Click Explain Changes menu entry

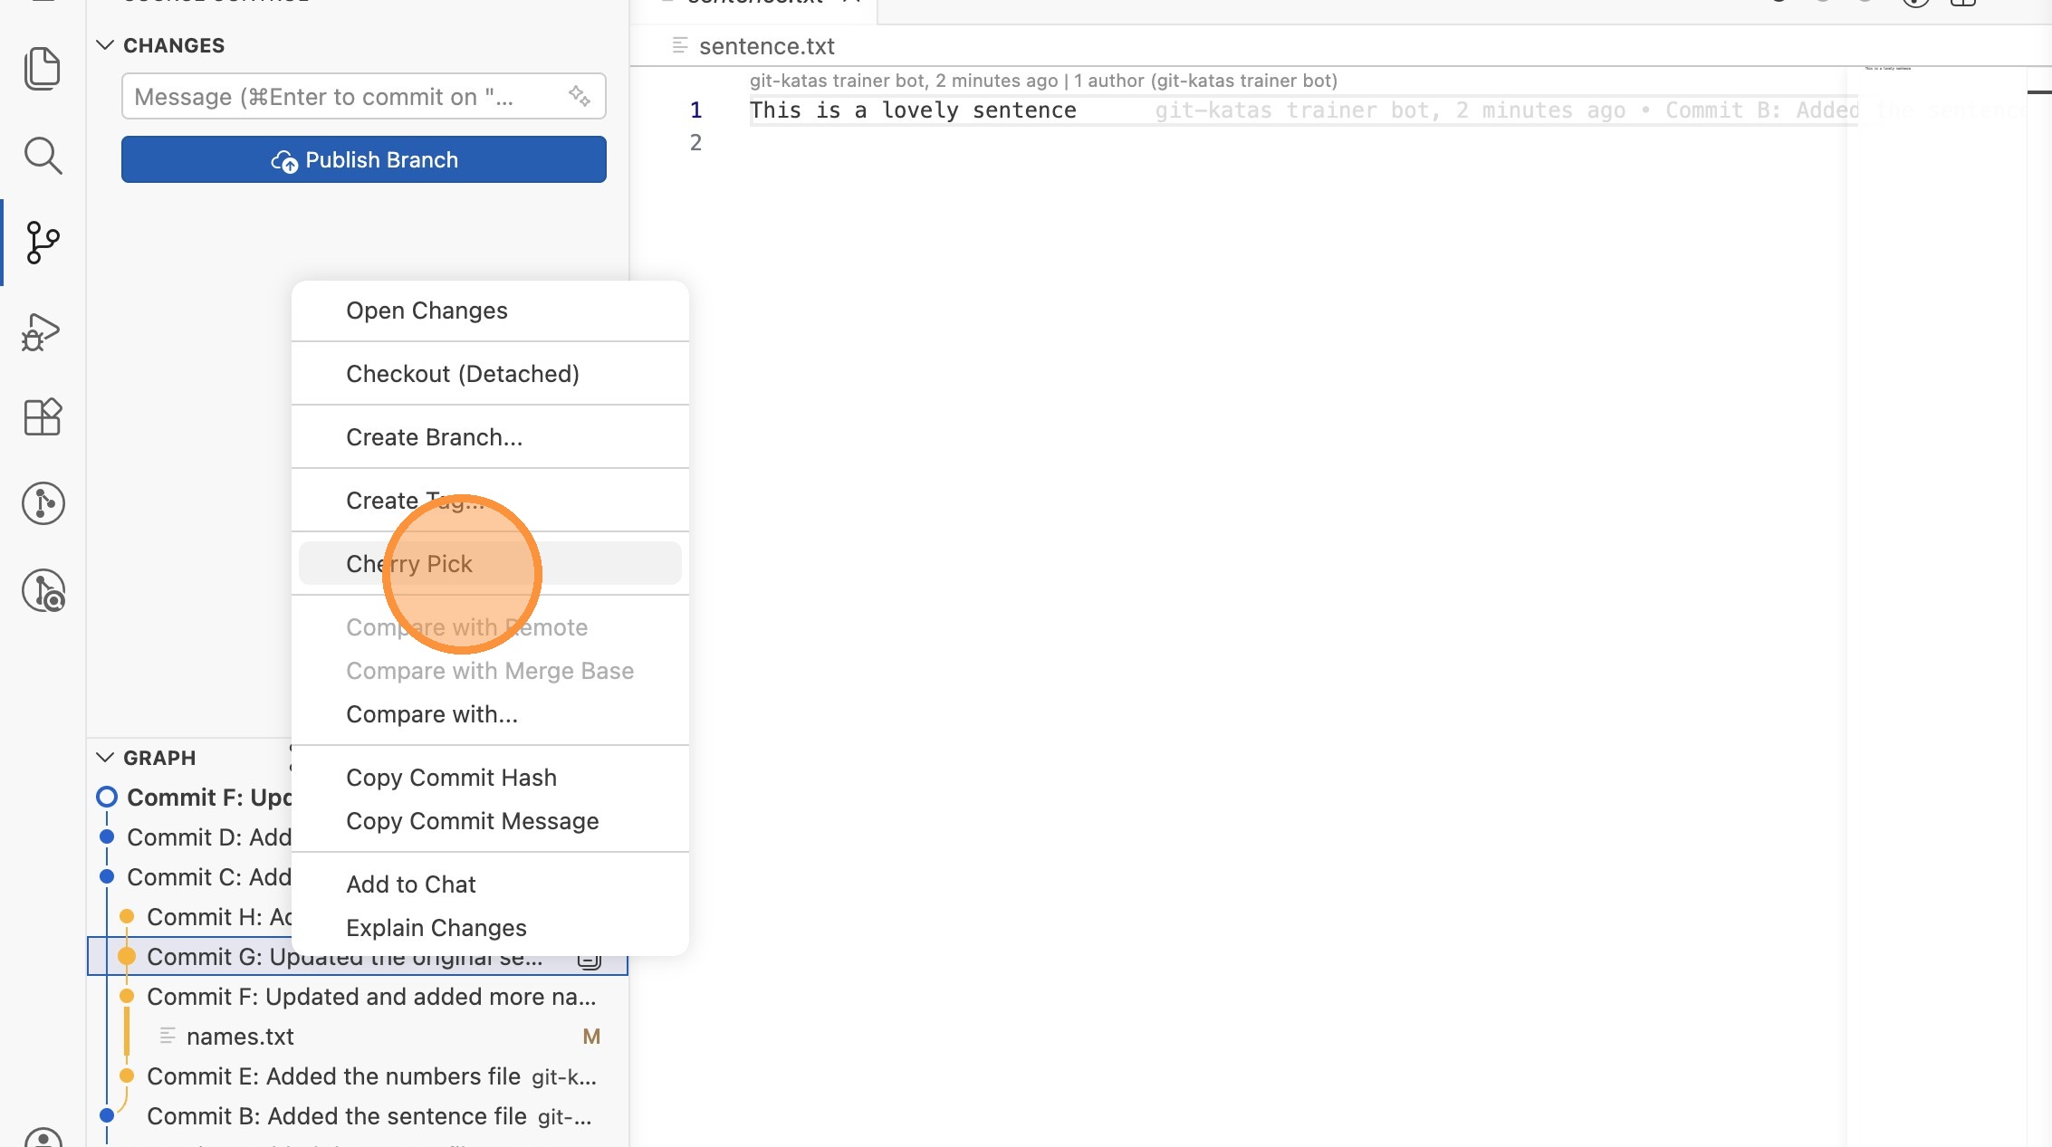pyautogui.click(x=436, y=928)
